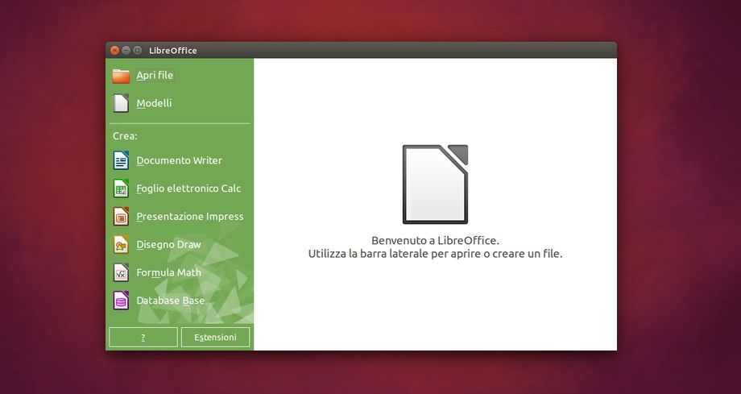Close the LibreOffice window with red button
The width and height of the screenshot is (741, 394).
coord(114,50)
